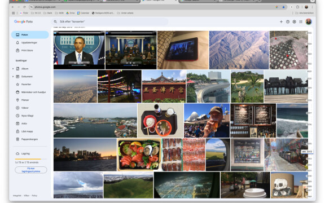This screenshot has width=325, height=203.
Task: Open Chrome extensions icon
Action: click(x=298, y=7)
